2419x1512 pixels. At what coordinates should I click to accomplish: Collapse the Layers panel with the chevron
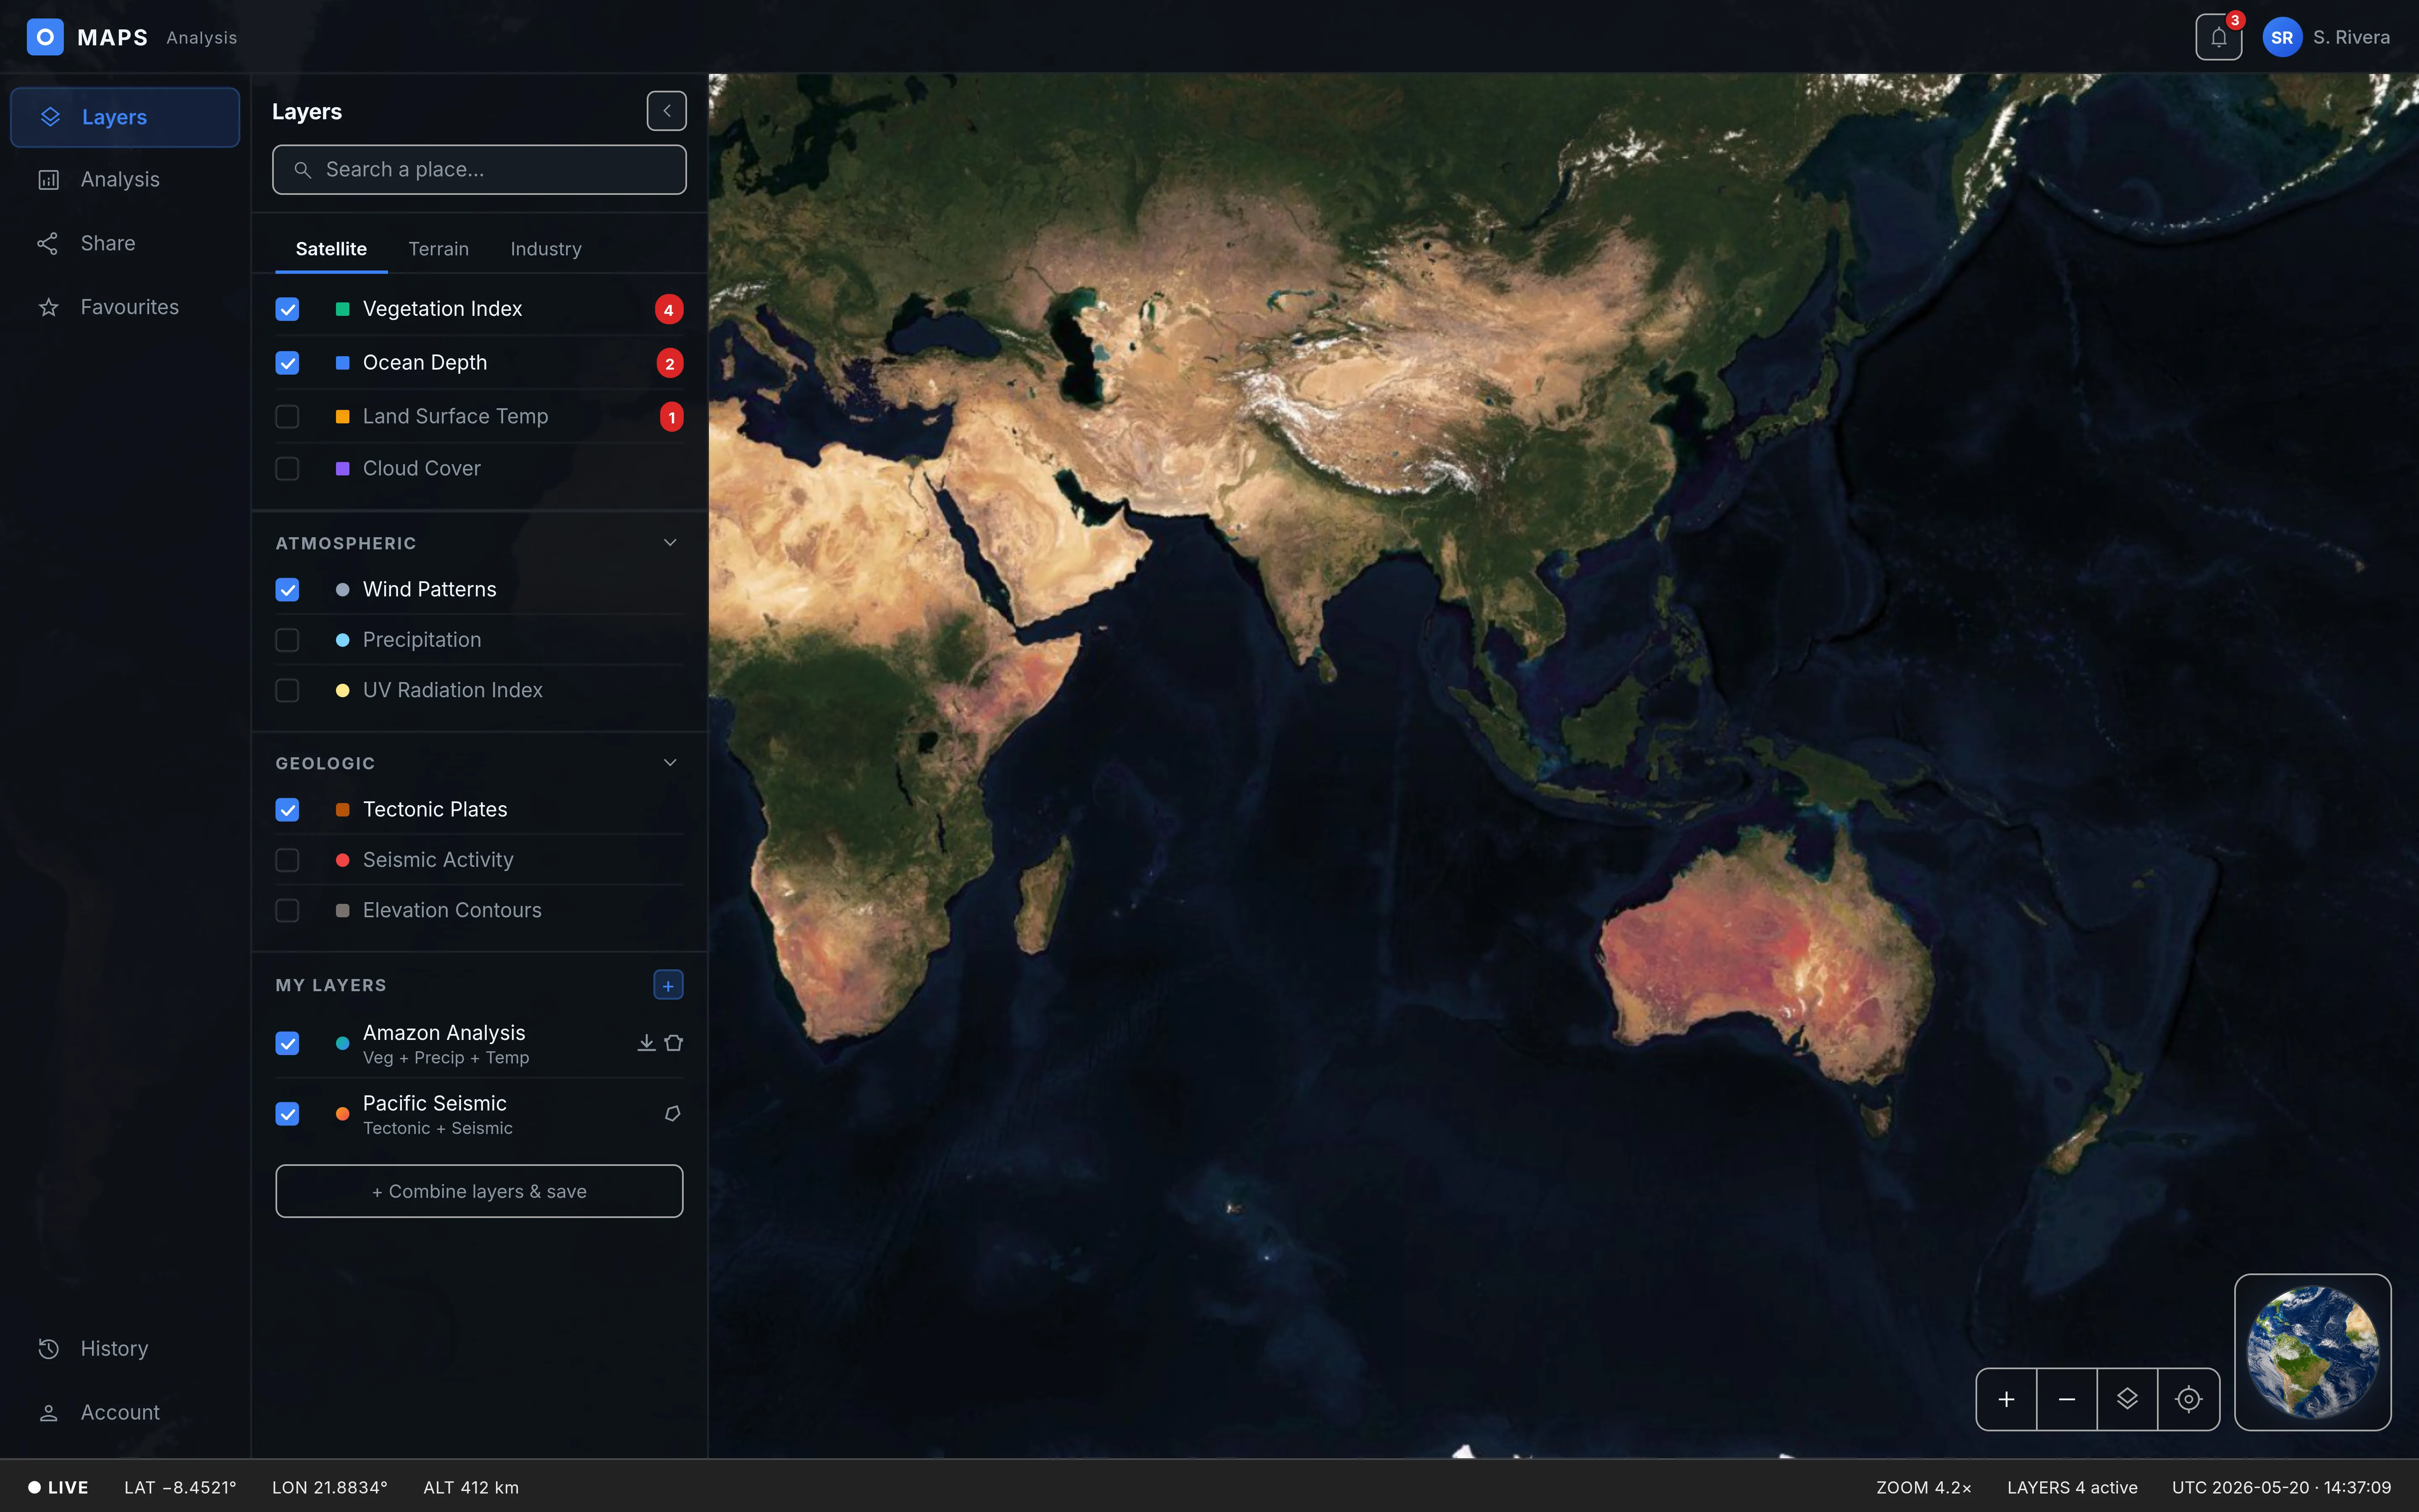(667, 111)
